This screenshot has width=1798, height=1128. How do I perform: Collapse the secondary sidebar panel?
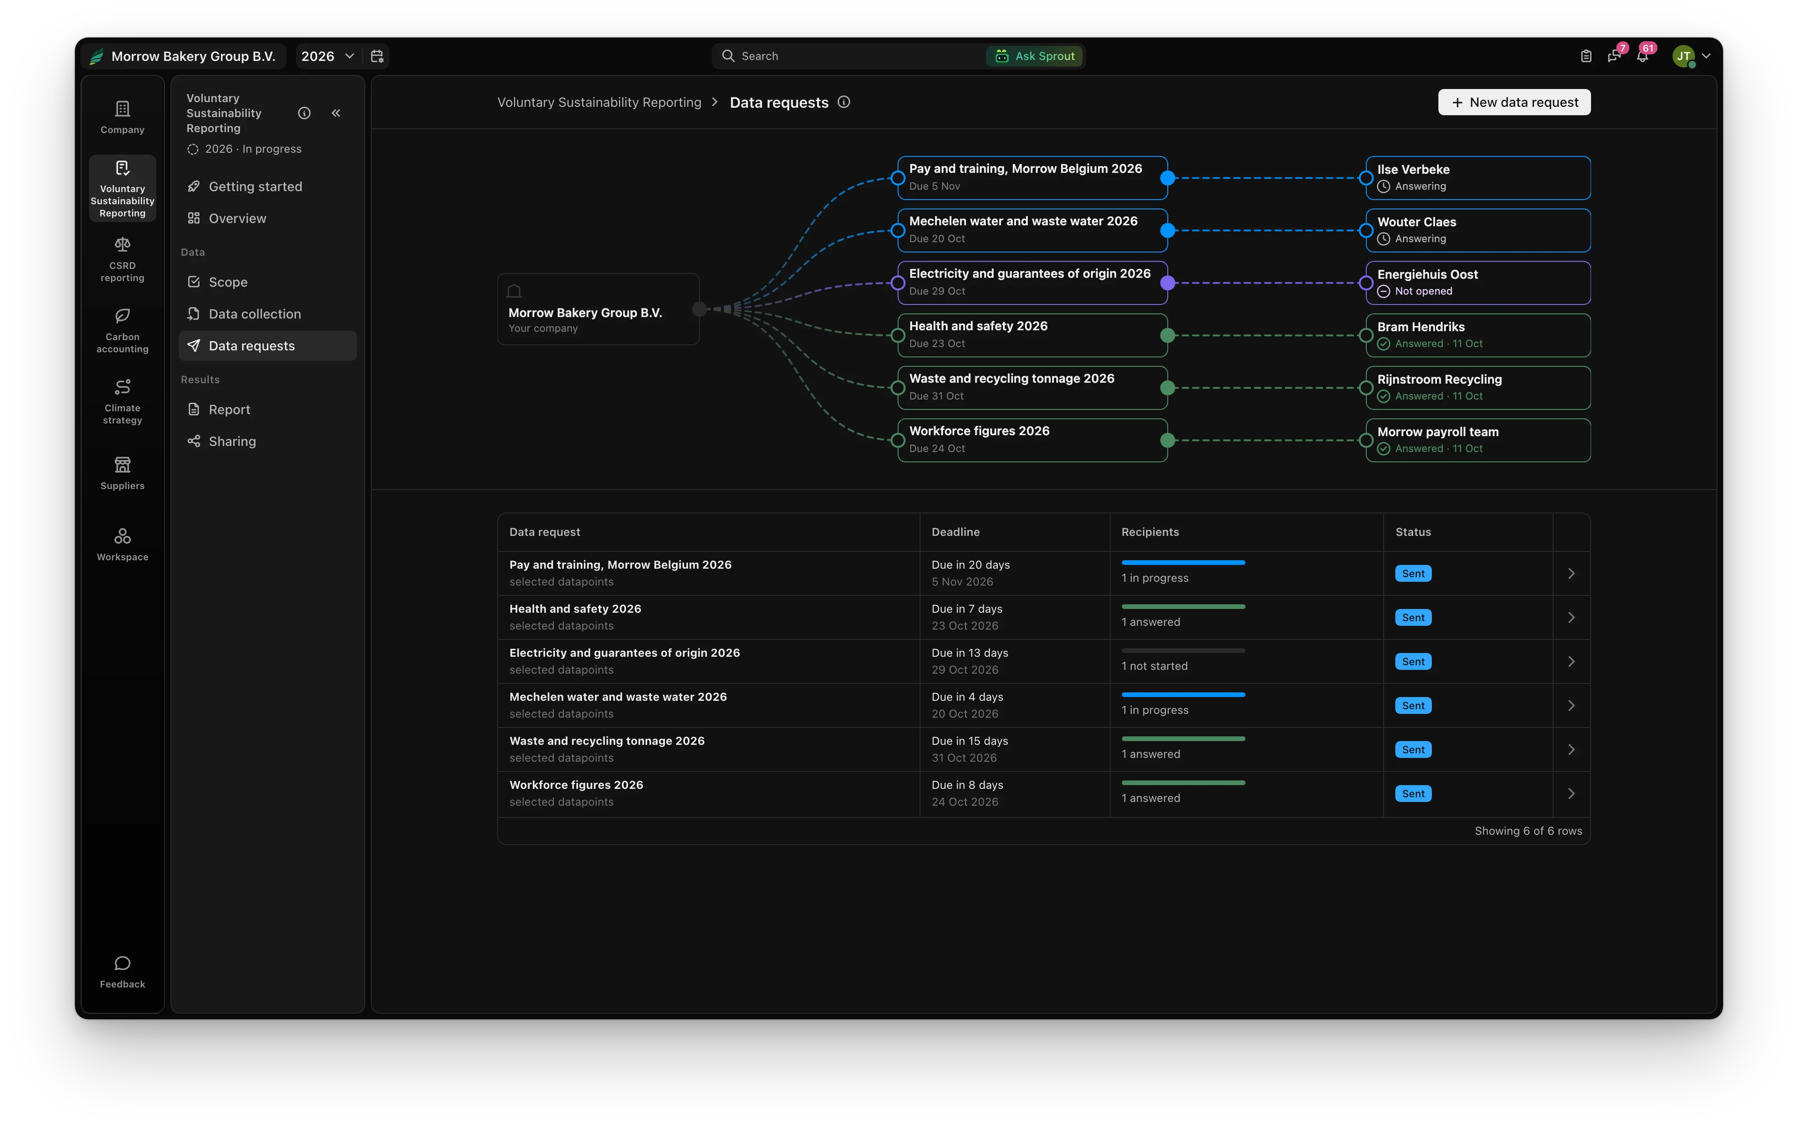click(x=336, y=112)
